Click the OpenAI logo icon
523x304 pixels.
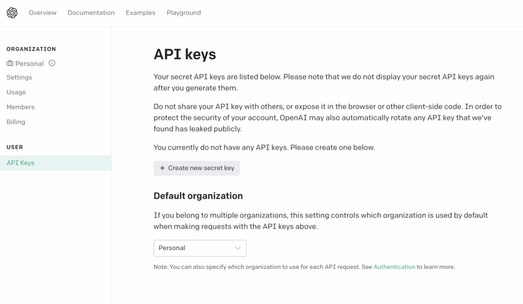[x=12, y=13]
